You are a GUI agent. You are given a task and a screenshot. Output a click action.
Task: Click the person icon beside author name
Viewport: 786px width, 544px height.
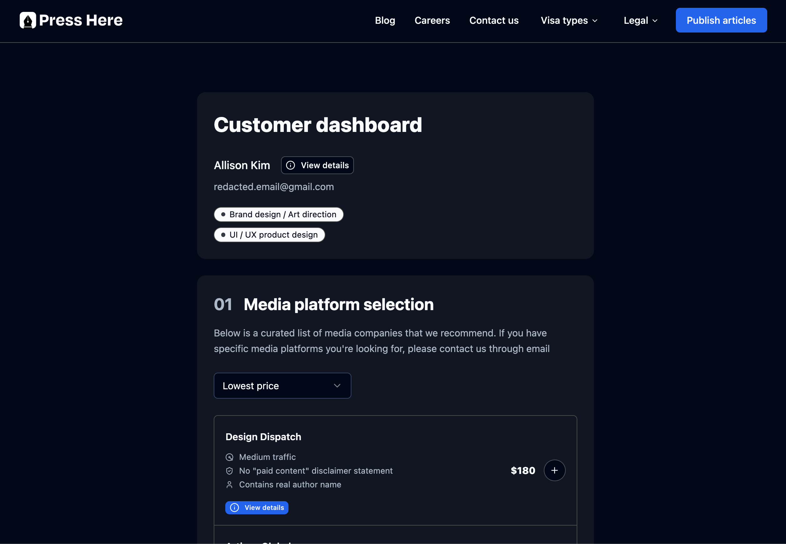click(229, 485)
